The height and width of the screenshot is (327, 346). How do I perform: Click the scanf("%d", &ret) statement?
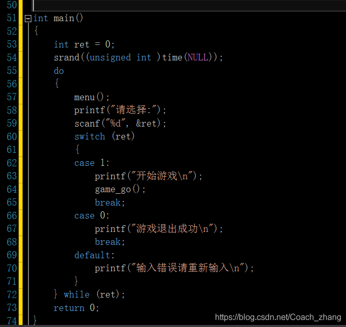120,123
